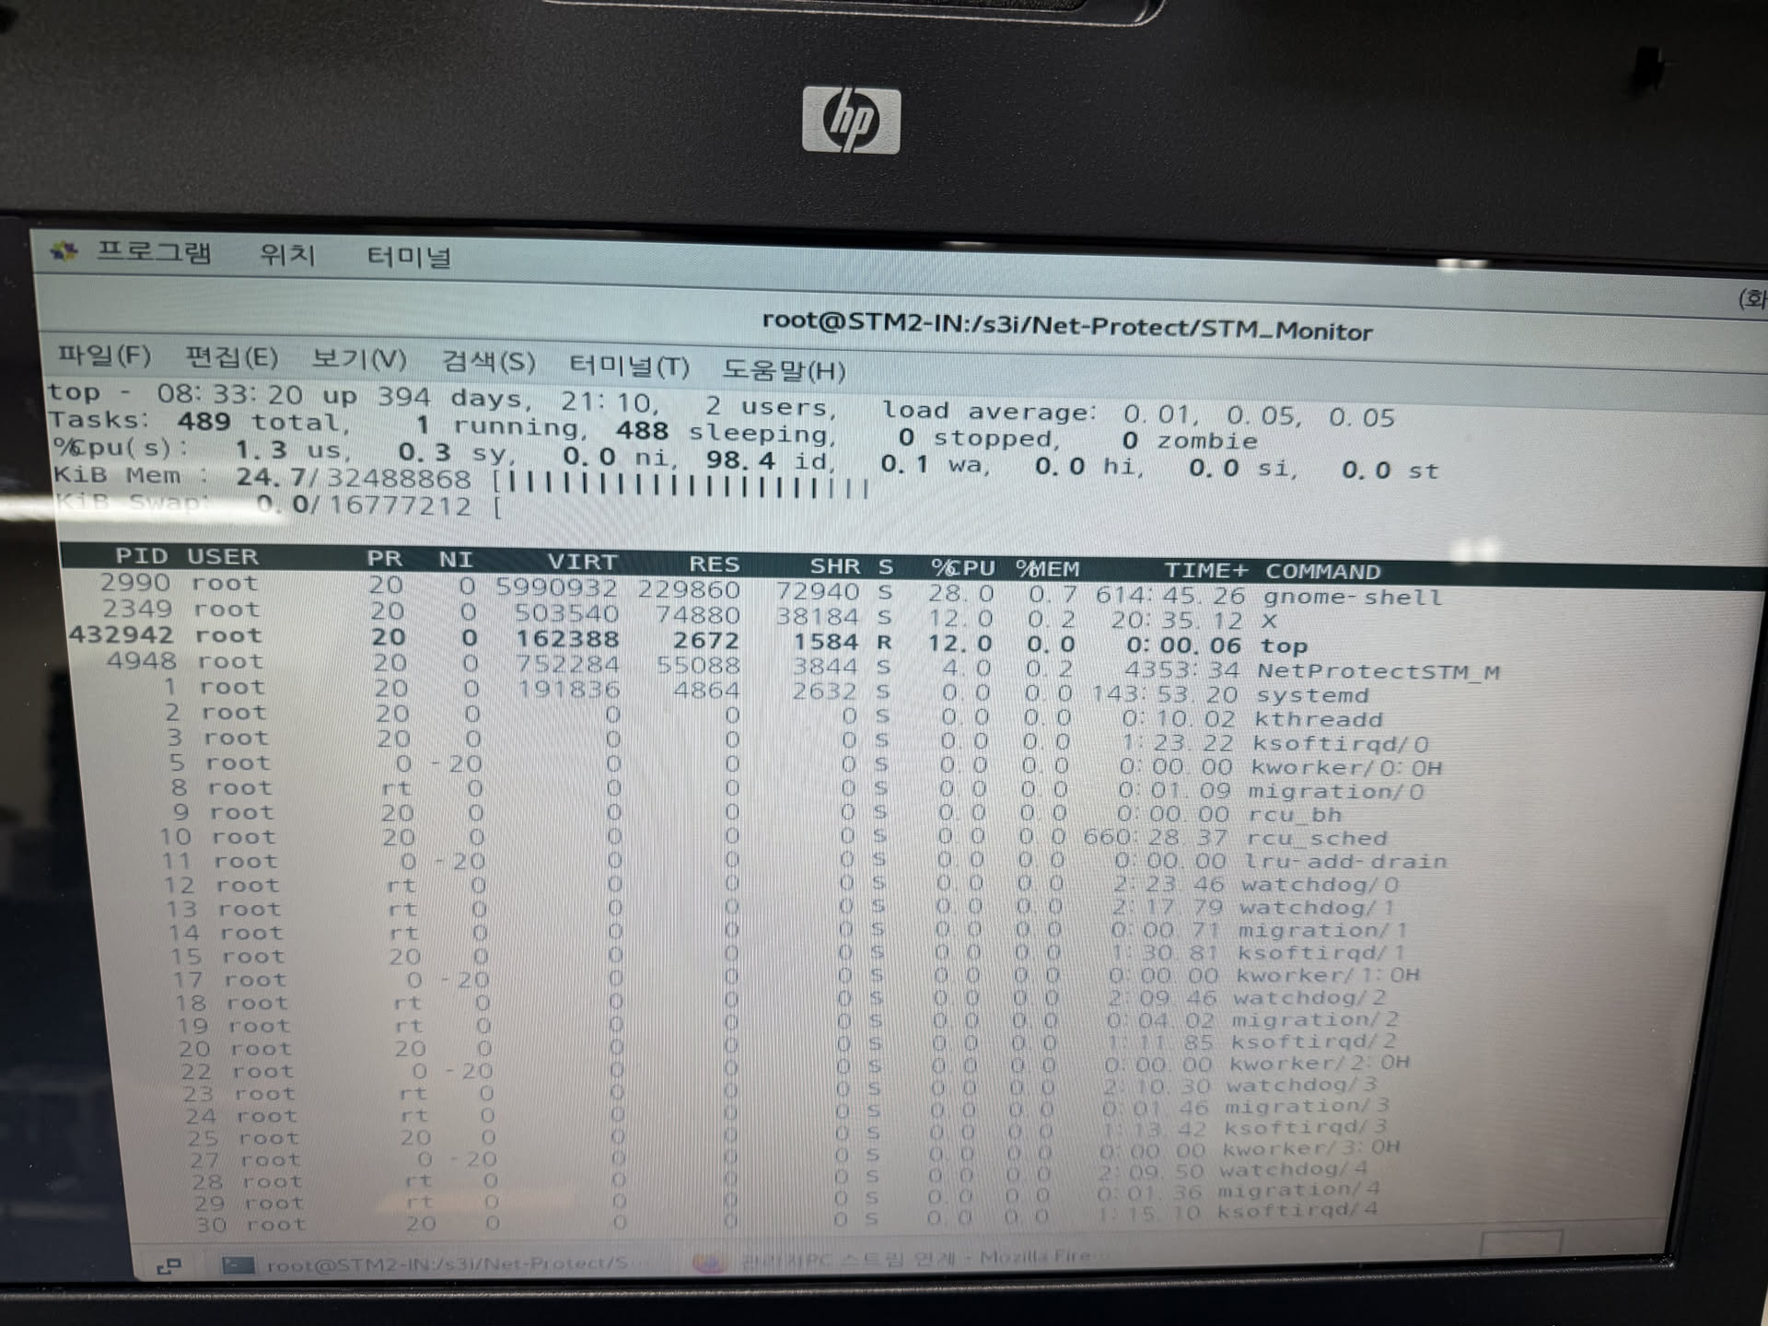
Task: Click the show-desktop icon in bottom panel
Action: 169,1266
